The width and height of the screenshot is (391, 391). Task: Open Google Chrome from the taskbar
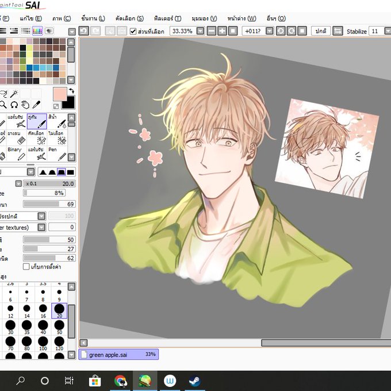120,381
